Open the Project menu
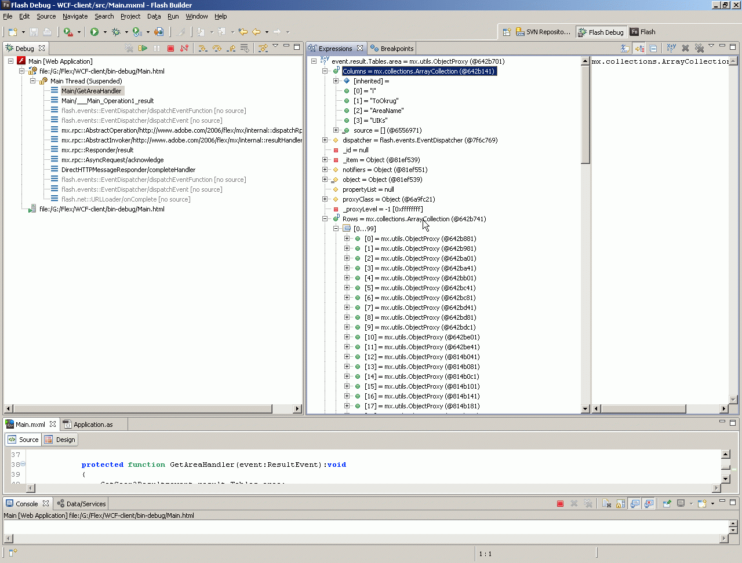This screenshot has width=742, height=563. click(130, 16)
